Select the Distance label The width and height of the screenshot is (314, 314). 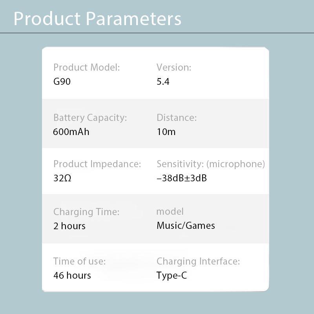click(177, 117)
